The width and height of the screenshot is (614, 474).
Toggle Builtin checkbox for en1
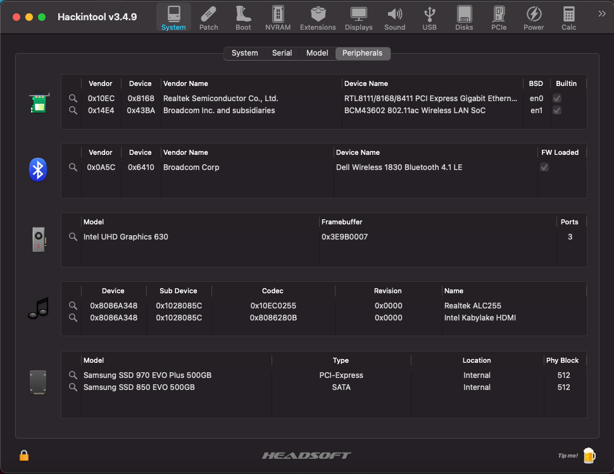tap(557, 111)
